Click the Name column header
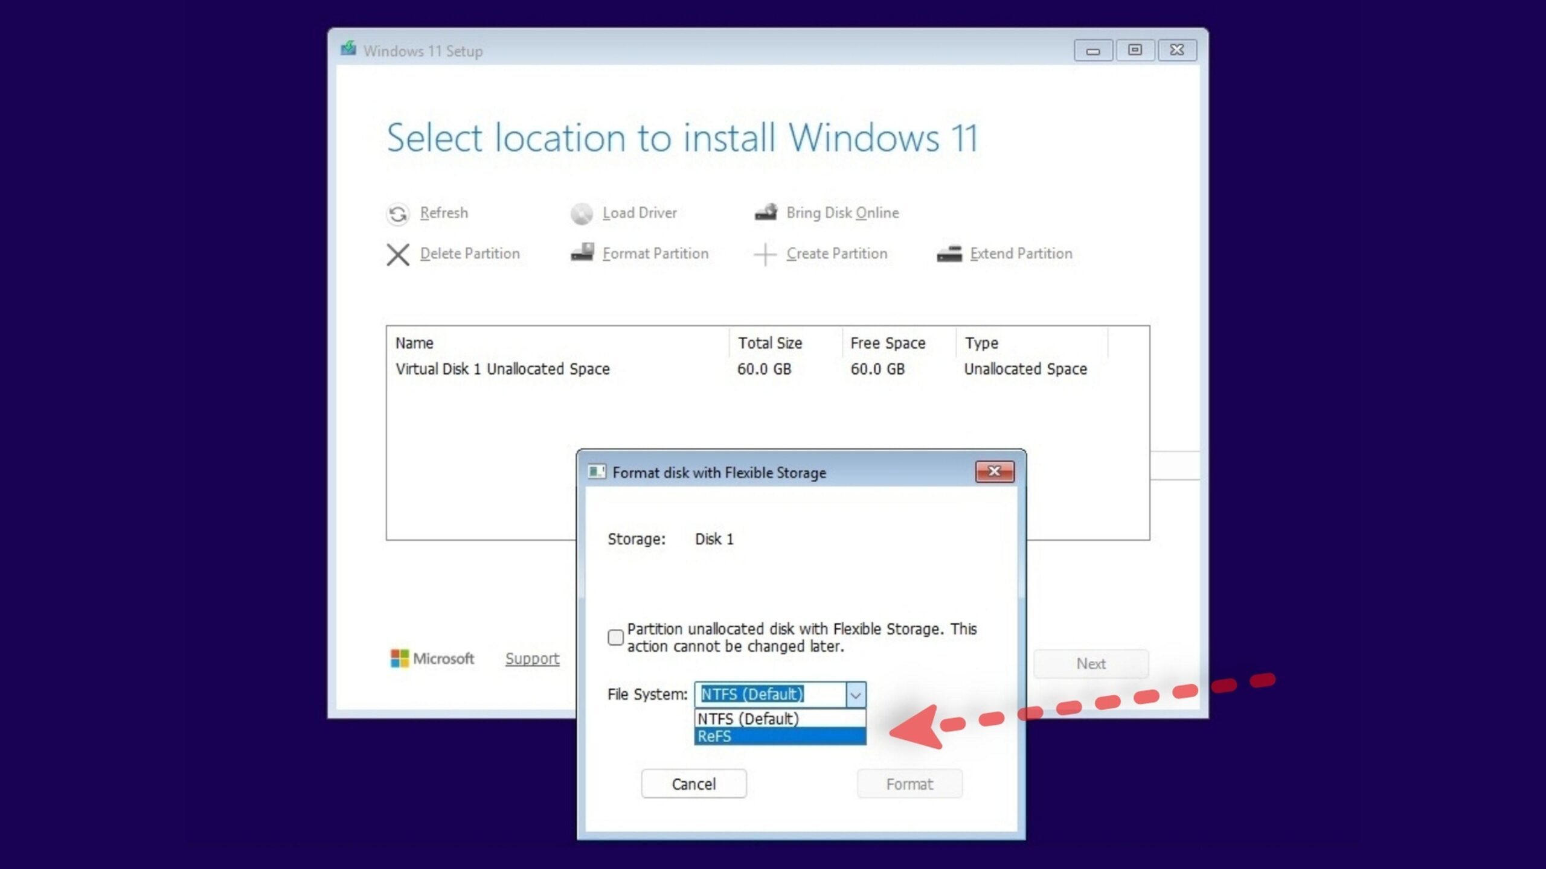Image resolution: width=1546 pixels, height=869 pixels. pos(559,343)
